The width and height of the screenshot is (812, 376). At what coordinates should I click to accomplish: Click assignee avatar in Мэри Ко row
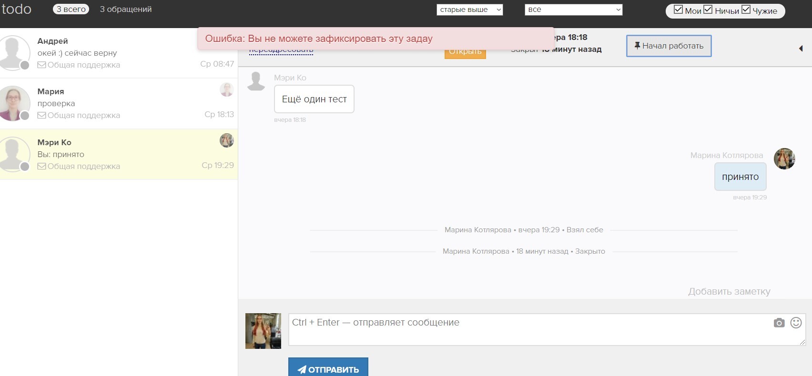click(226, 140)
